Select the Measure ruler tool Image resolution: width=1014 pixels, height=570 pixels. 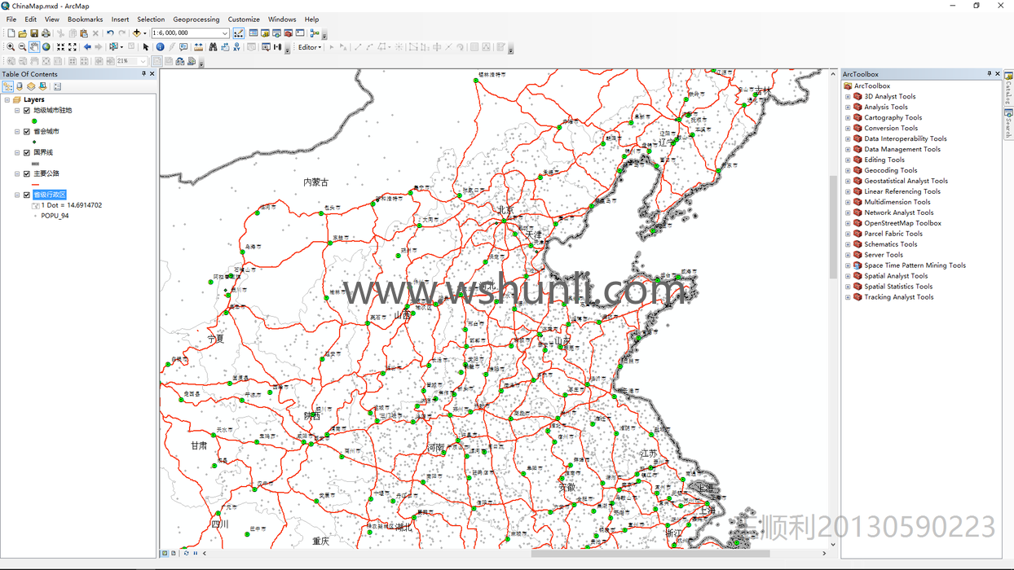(198, 47)
